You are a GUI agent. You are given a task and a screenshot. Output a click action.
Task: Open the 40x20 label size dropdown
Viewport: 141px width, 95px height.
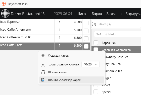coord(90,64)
